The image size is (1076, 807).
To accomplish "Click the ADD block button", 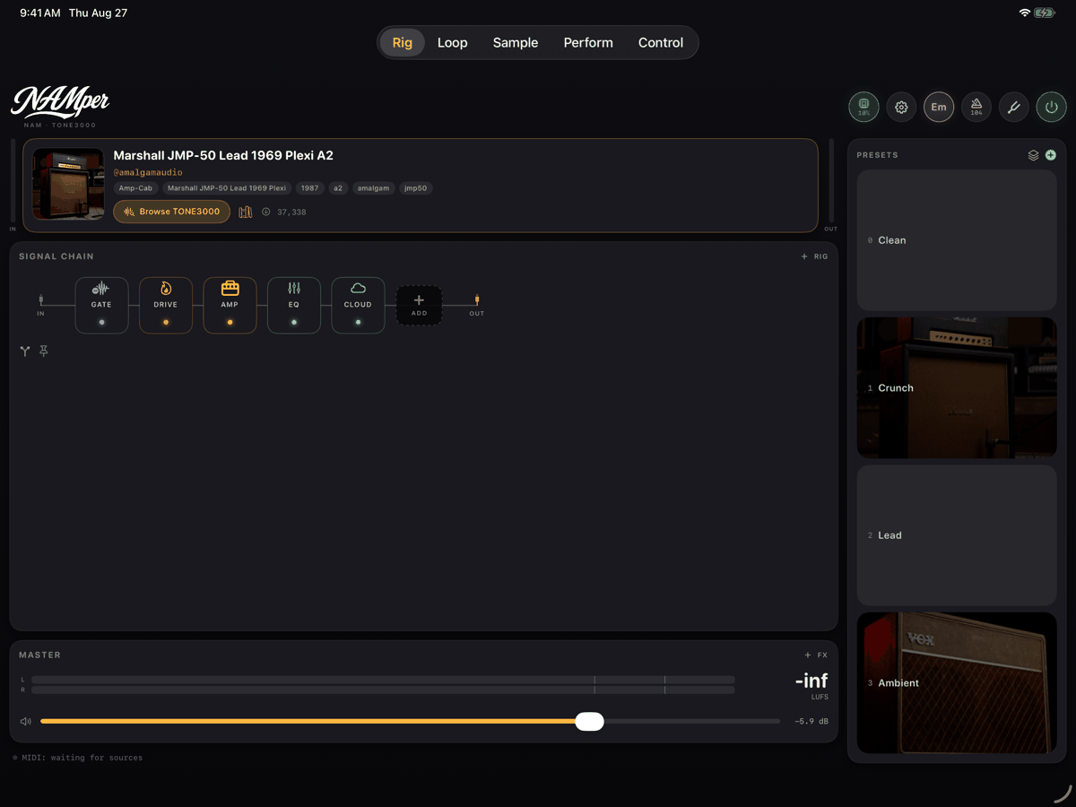I will [419, 306].
